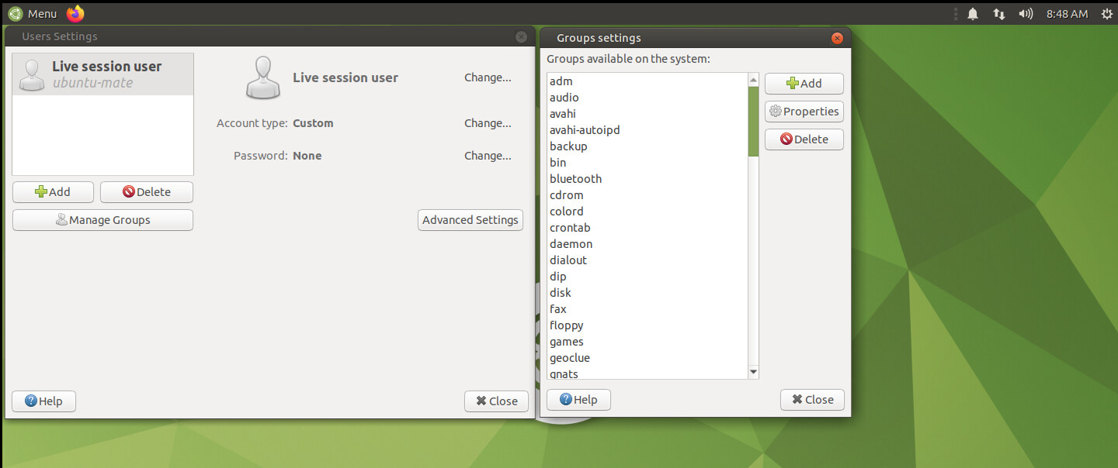Image resolution: width=1118 pixels, height=468 pixels.
Task: Select the floppy group
Action: click(x=648, y=325)
